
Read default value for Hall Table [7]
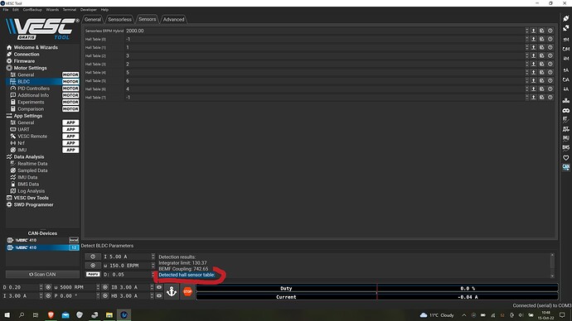pyautogui.click(x=541, y=98)
